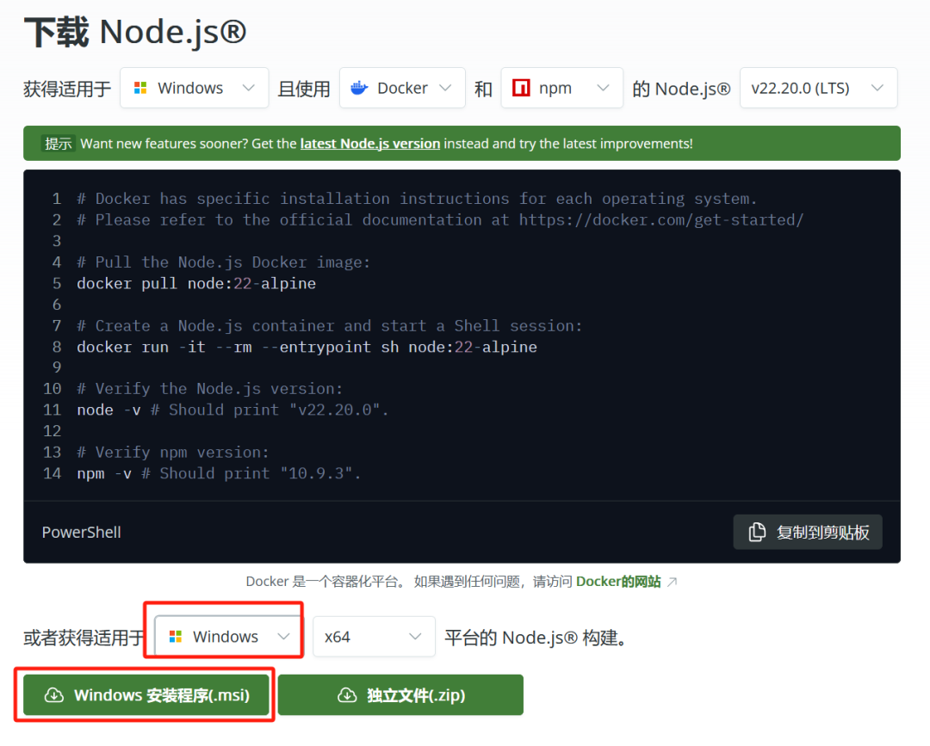
Task: Open the Docker install method dropdown
Action: pyautogui.click(x=401, y=89)
